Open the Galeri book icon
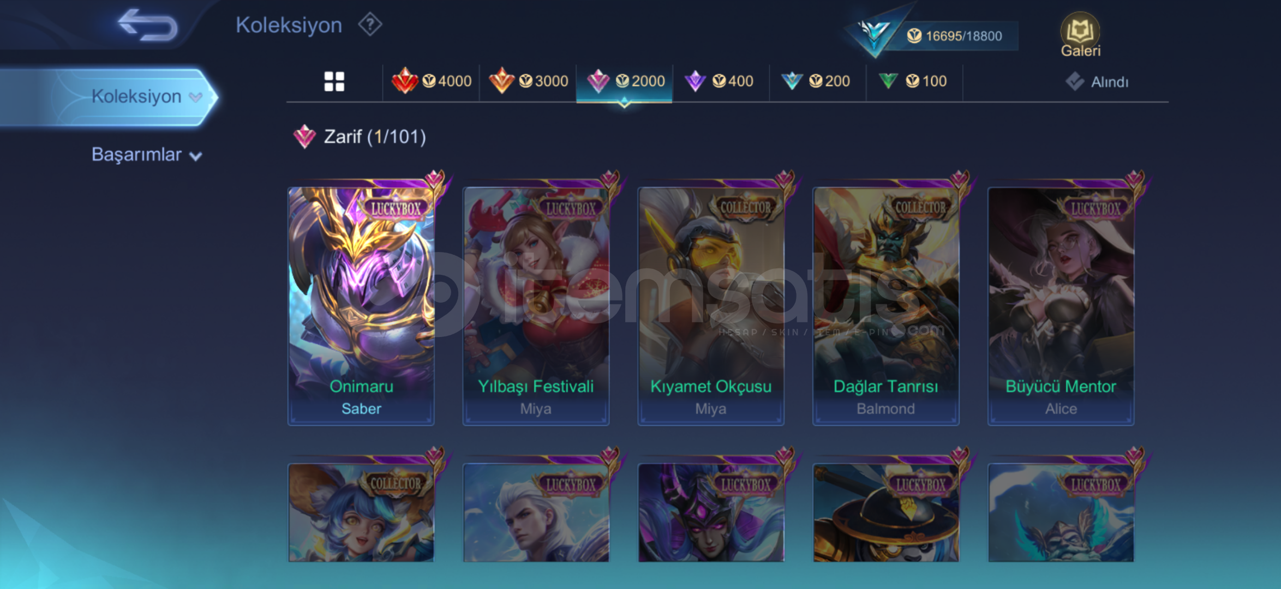Viewport: 1281px width, 589px height. 1080,35
